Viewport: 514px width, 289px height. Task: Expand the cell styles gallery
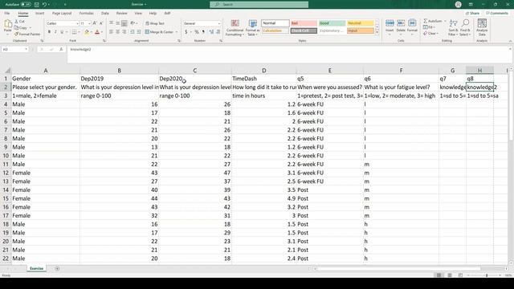tap(377, 32)
